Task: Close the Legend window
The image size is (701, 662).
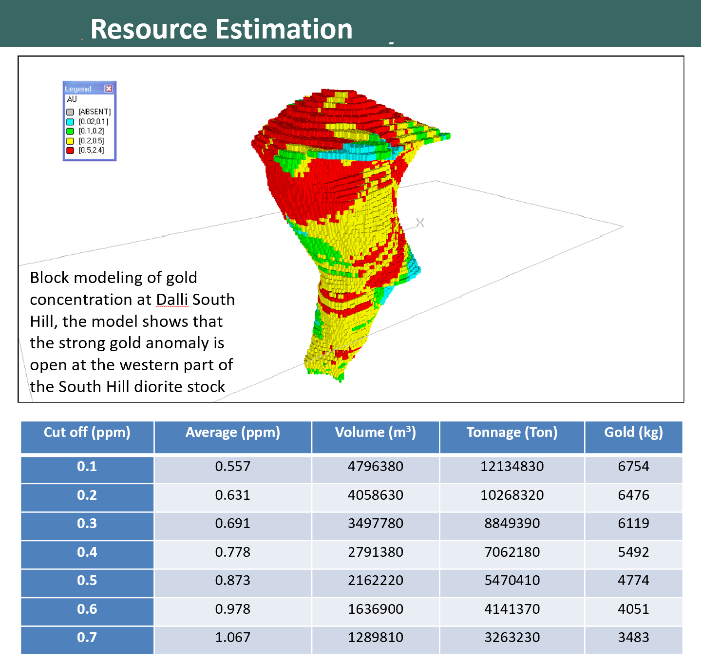Action: [109, 89]
